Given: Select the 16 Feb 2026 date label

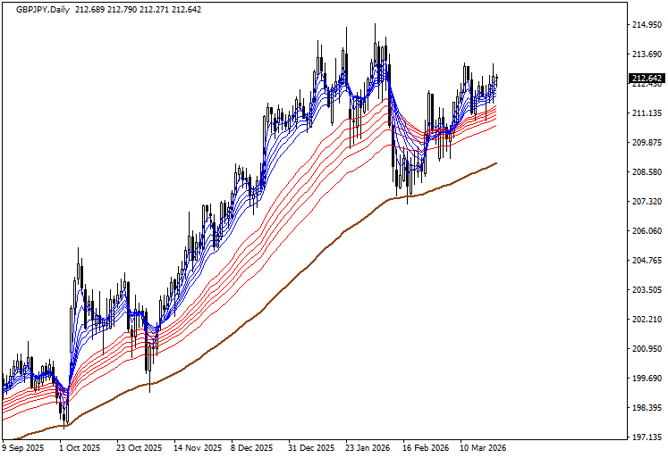Looking at the screenshot, I should [425, 447].
